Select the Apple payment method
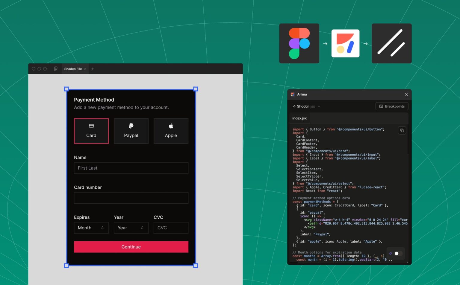This screenshot has height=285, width=460. point(171,131)
